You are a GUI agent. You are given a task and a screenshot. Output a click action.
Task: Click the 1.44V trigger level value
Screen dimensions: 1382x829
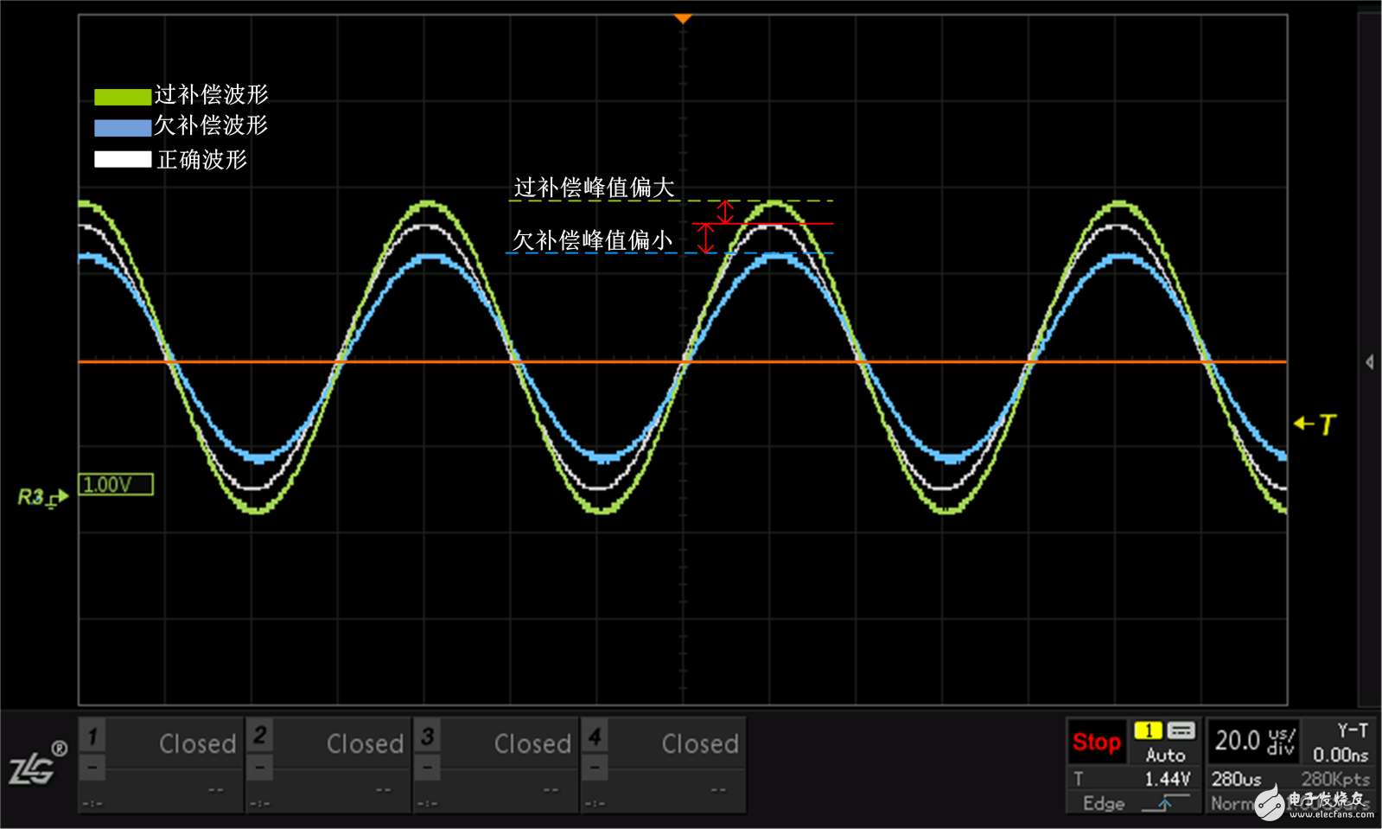pos(1167,780)
